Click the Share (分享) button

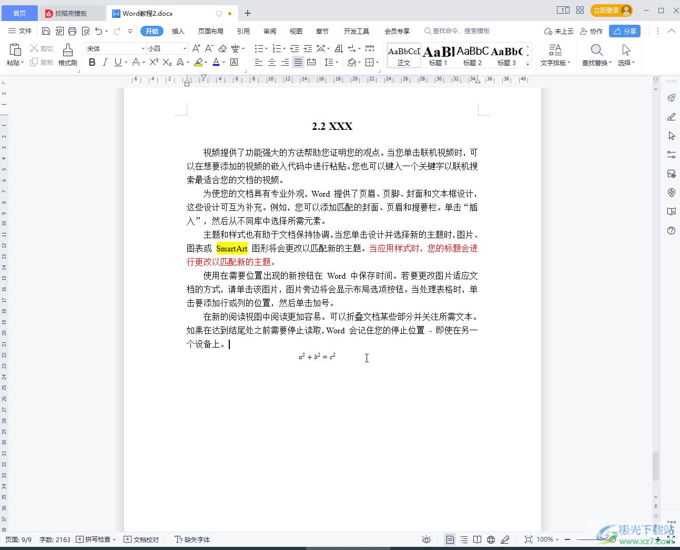pyautogui.click(x=625, y=31)
